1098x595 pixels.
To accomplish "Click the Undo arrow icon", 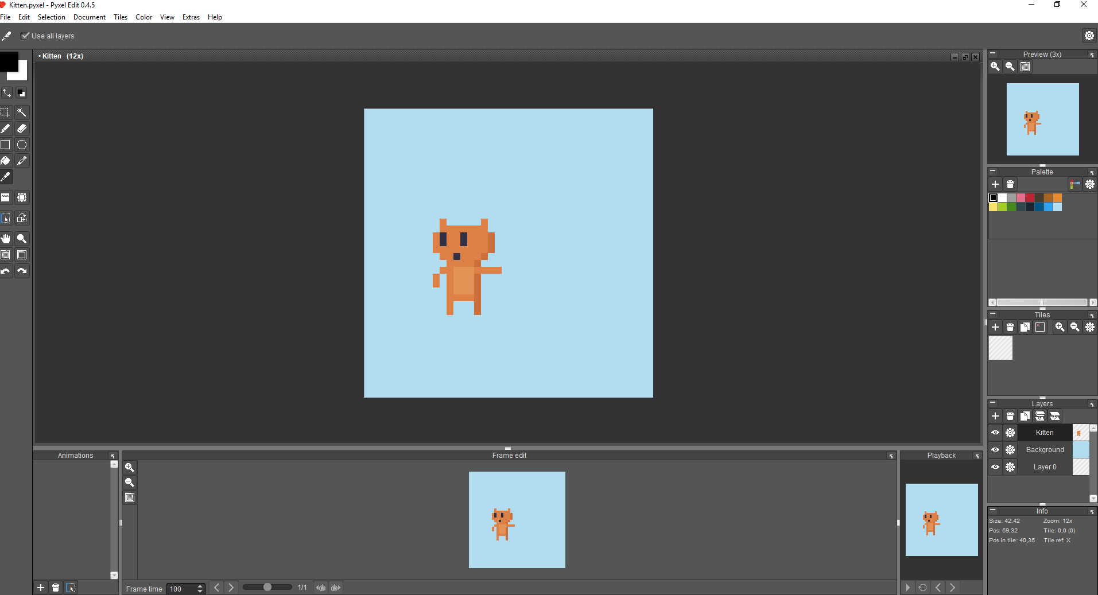I will [x=6, y=271].
